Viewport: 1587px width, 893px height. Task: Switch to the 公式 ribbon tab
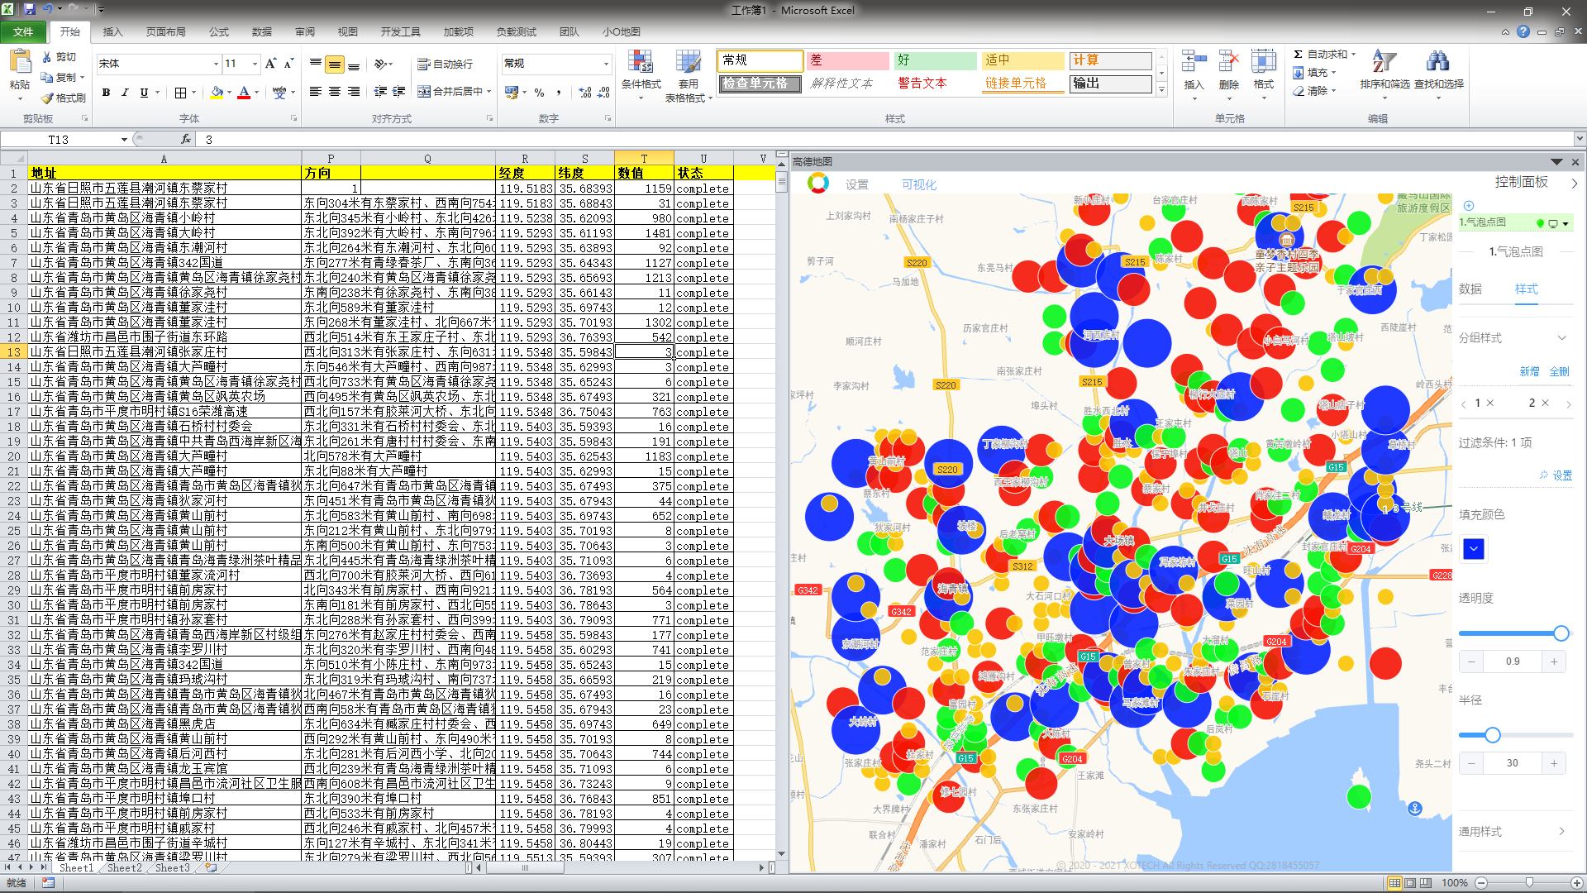point(219,31)
